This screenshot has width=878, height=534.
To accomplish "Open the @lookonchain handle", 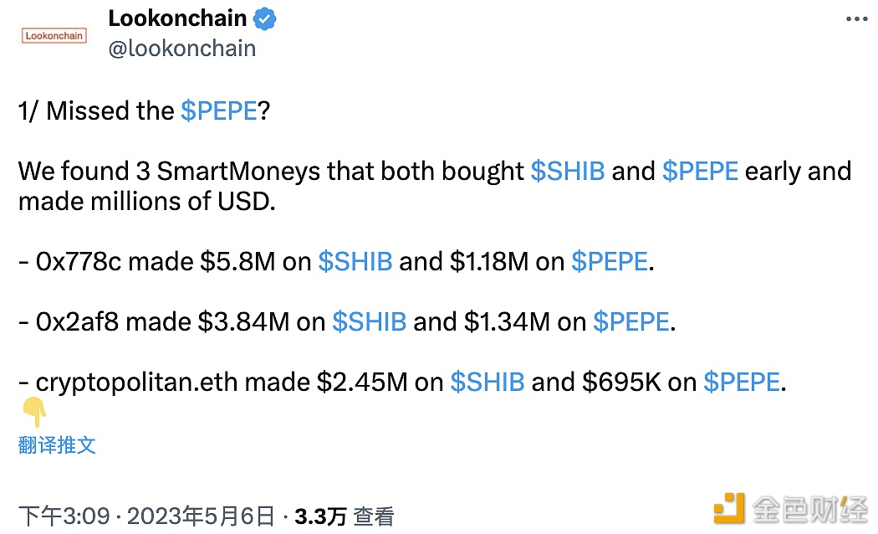I will pyautogui.click(x=182, y=49).
